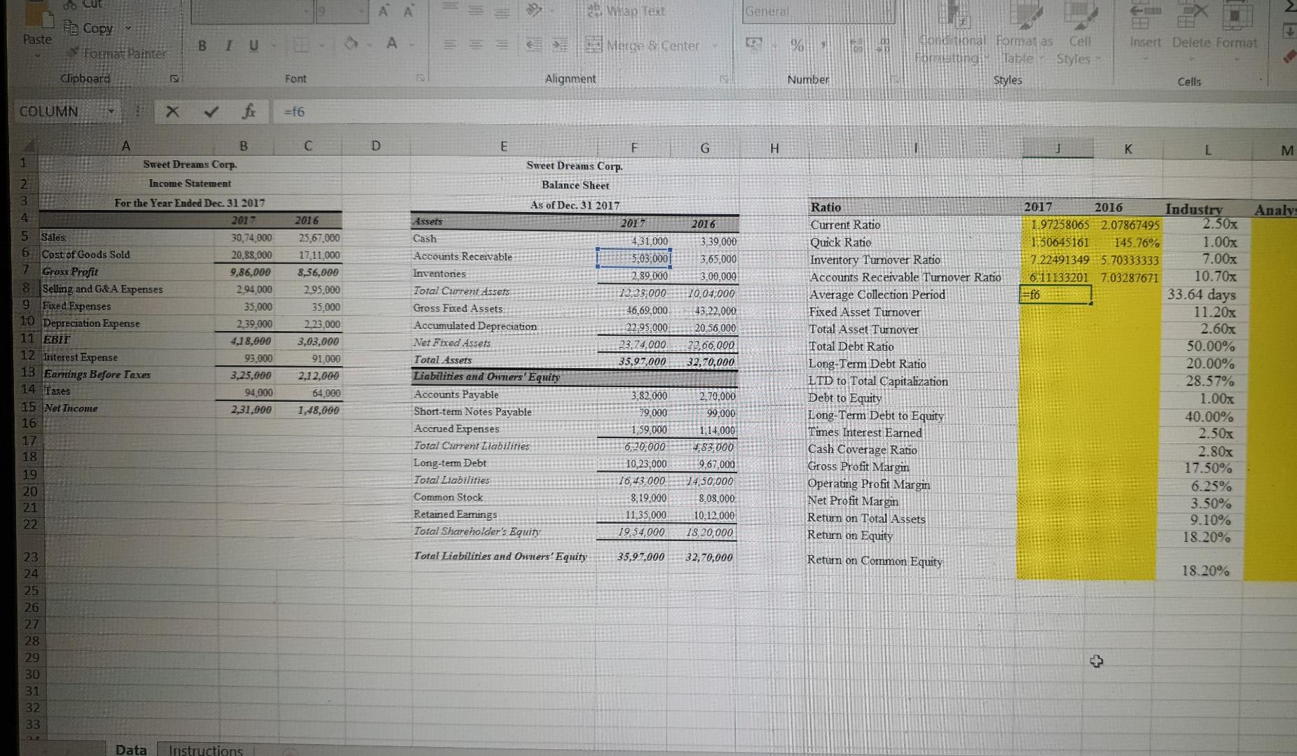Click the Insert cells icon
1297x756 pixels.
pos(1145,14)
